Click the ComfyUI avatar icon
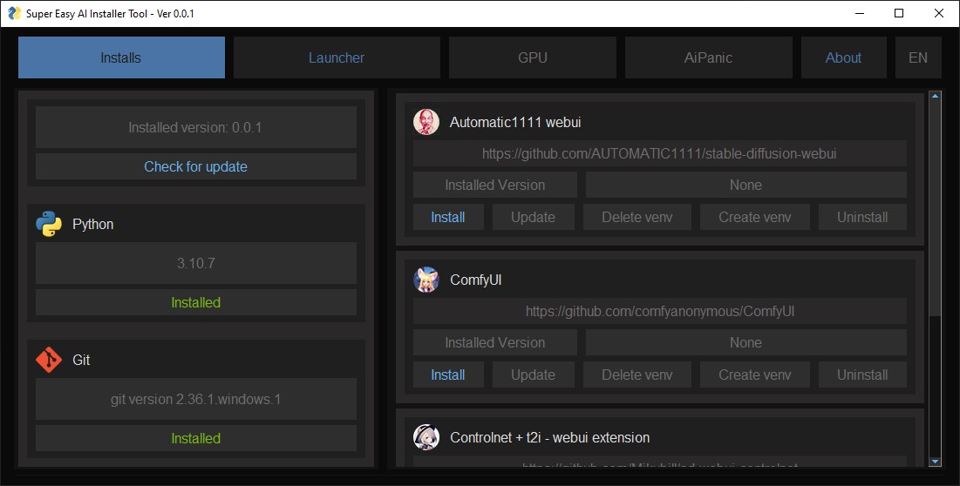Screen dimensions: 960x486 pyautogui.click(x=426, y=280)
